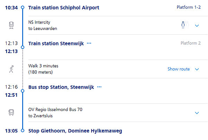Click the 12:13 Steenwijk timeline marker
This screenshot has width=208, height=140.
point(23,47)
